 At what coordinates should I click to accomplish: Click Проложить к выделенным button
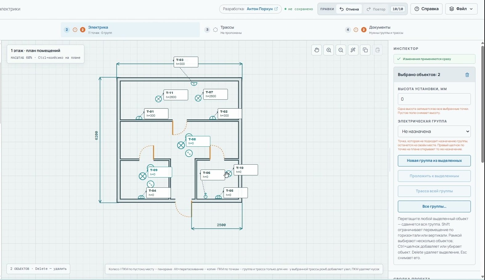(434, 176)
